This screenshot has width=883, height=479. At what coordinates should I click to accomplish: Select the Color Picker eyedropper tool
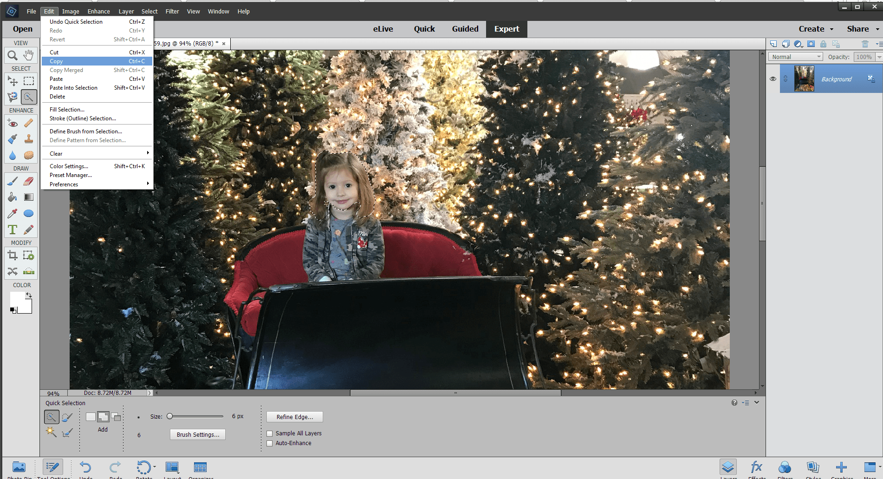13,213
